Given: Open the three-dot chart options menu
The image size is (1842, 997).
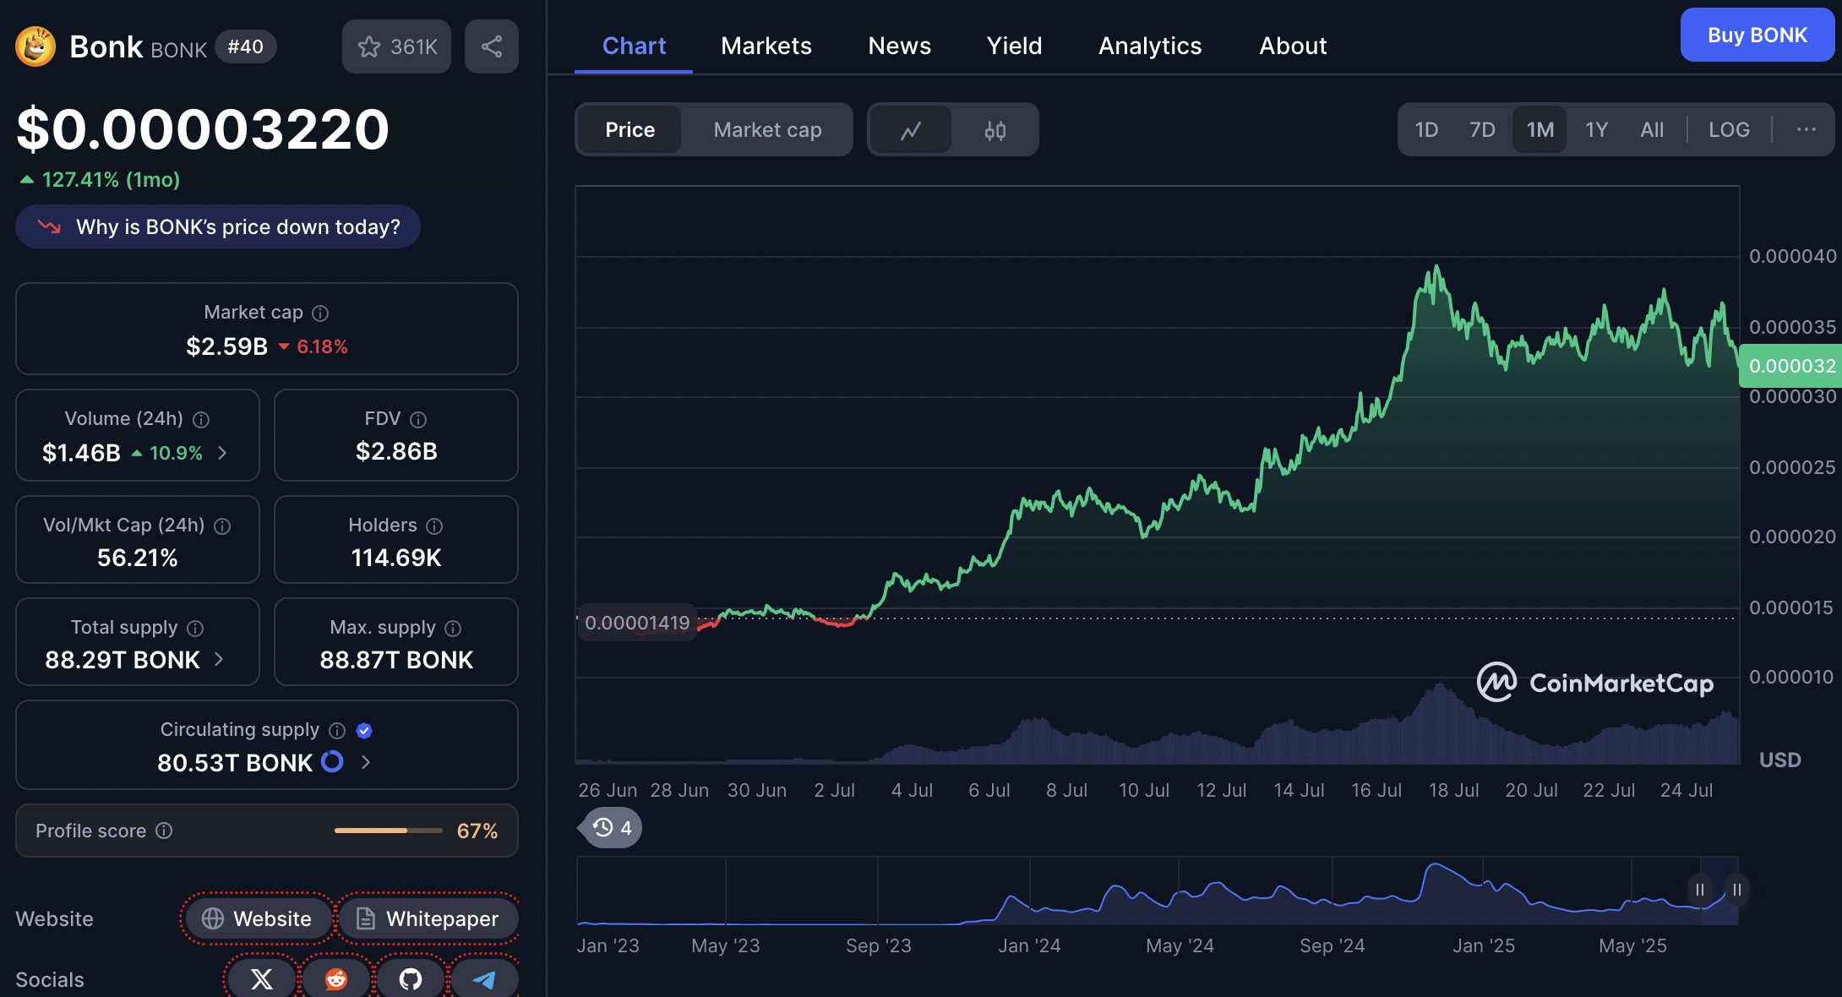Looking at the screenshot, I should point(1807,129).
